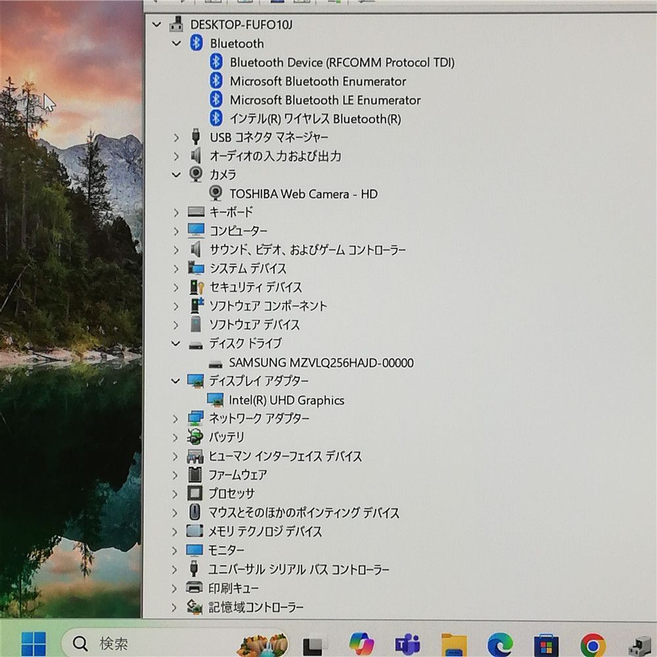Screen dimensions: 657x657
Task: Click the keyboard icon next to キーボード
Action: (194, 212)
